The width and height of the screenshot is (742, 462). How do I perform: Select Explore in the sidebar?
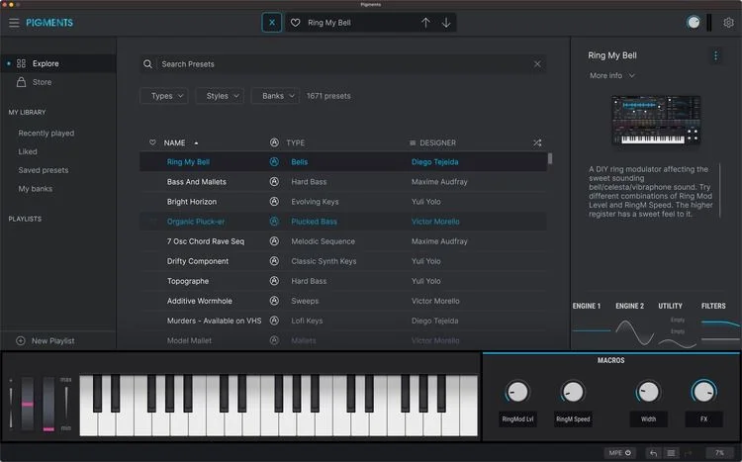(x=58, y=63)
